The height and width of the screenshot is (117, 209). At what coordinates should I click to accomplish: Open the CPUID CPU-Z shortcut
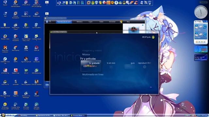26,3
